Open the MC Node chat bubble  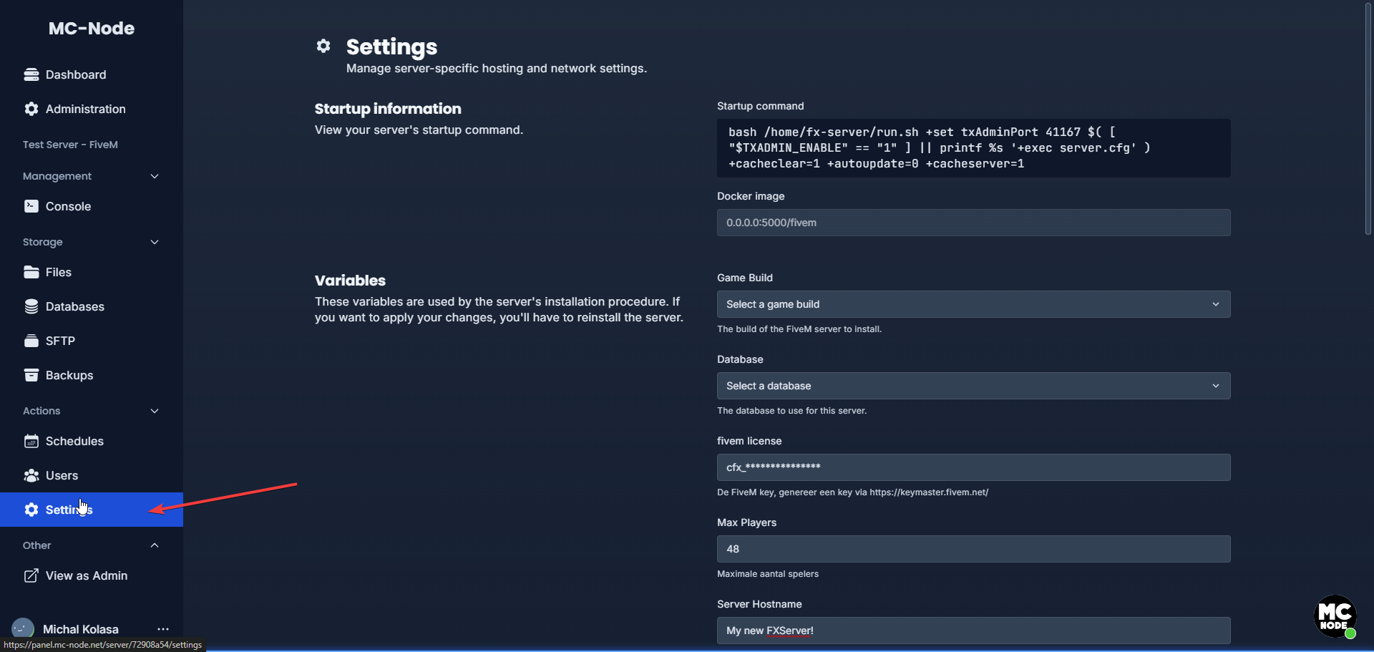point(1335,616)
